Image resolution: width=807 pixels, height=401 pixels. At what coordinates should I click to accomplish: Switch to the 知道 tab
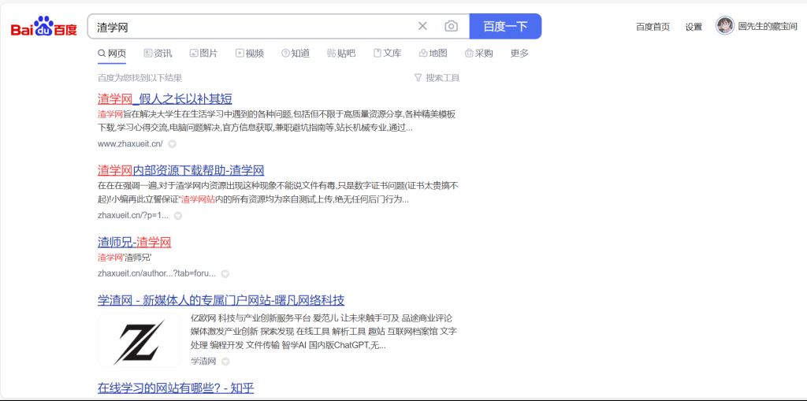click(296, 53)
